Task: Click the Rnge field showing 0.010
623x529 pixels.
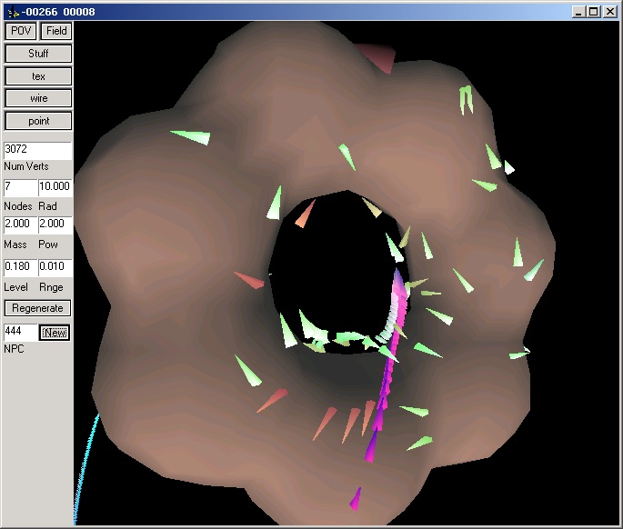Action: (55, 267)
